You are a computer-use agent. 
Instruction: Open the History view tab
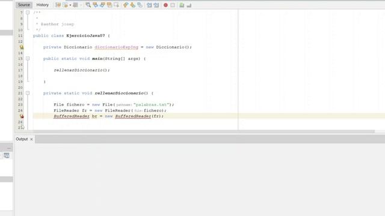(x=43, y=5)
